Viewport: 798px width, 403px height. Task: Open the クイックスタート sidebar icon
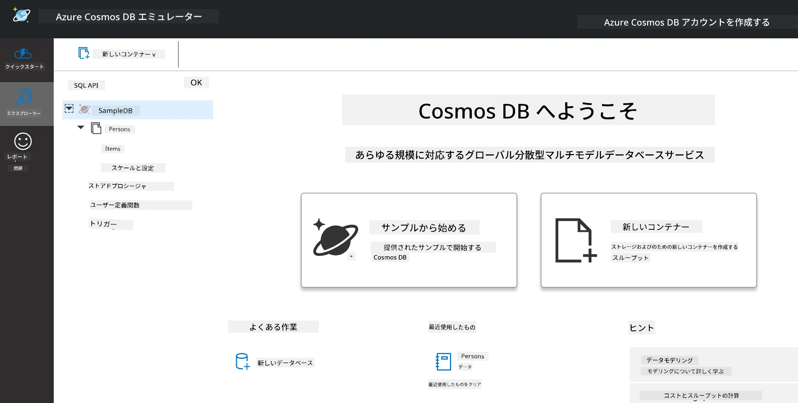[x=23, y=54]
